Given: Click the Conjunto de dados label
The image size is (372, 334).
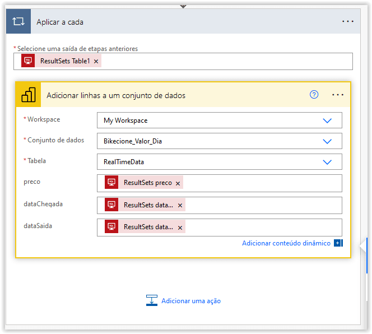Looking at the screenshot, I should pyautogui.click(x=56, y=140).
